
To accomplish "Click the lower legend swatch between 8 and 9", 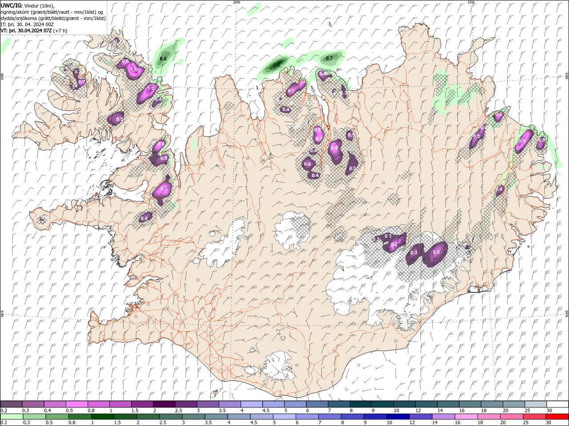I will [353, 417].
